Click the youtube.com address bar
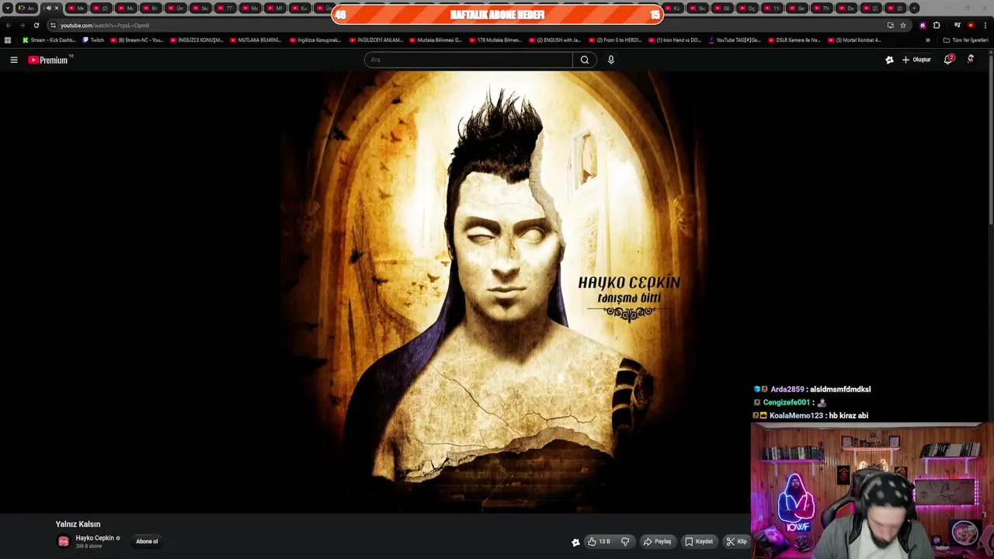Image resolution: width=994 pixels, height=559 pixels. coord(466,26)
